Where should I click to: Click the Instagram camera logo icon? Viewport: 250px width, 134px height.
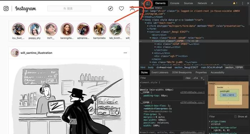click(6, 9)
